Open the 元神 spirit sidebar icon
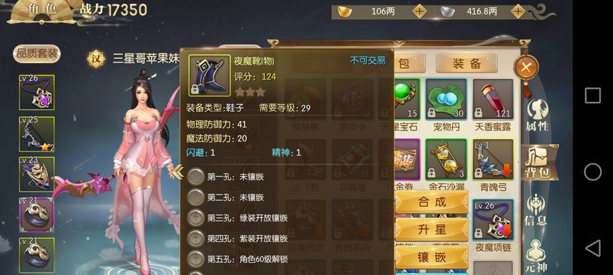Viewport: 613px width, 275px height. pyautogui.click(x=536, y=256)
